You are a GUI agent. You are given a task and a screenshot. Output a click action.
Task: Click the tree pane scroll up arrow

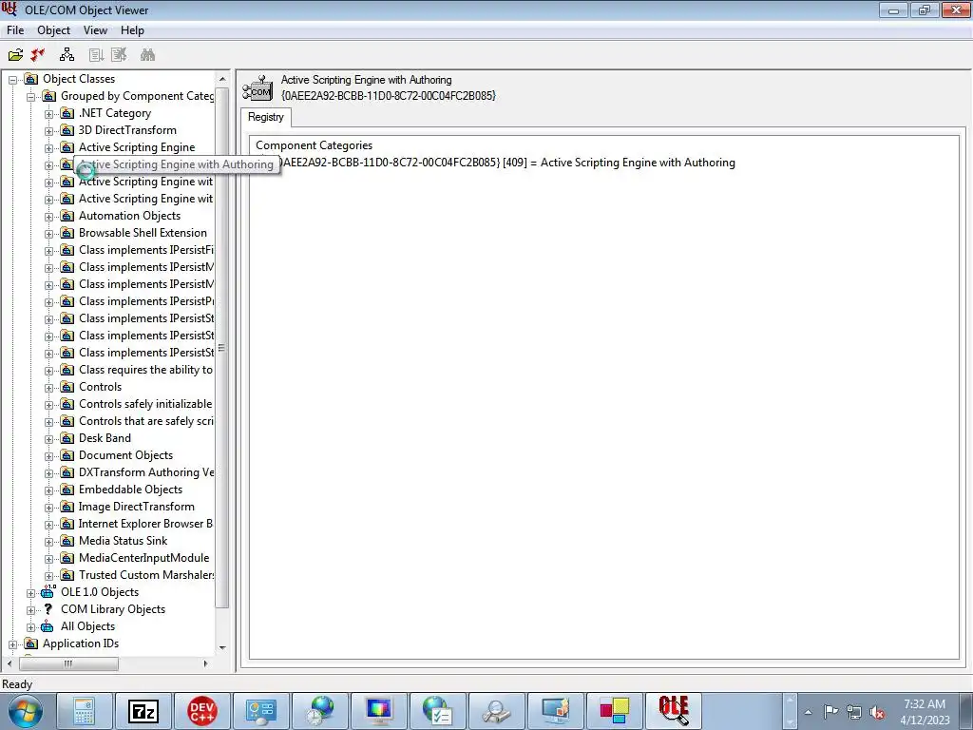[x=222, y=79]
